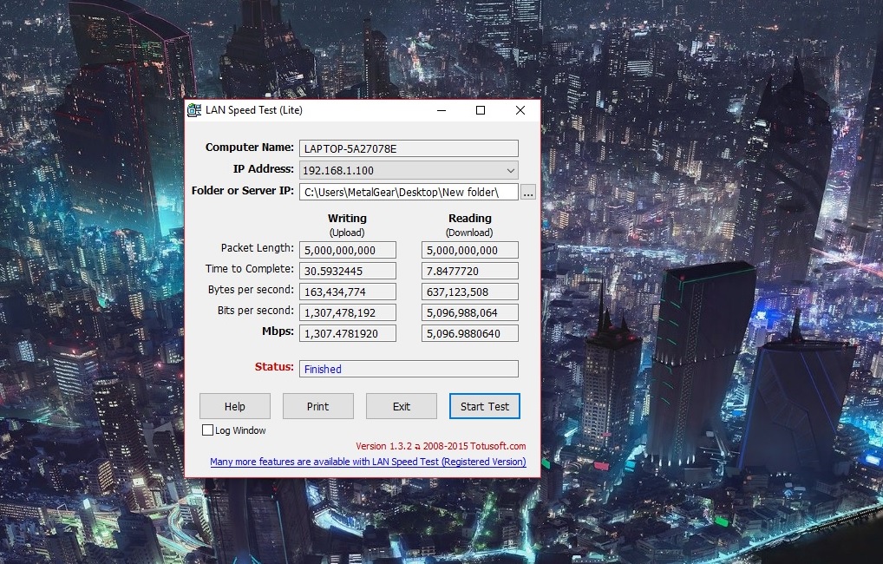883x564 pixels.
Task: Click the Folder or Server IP path field
Action: [x=409, y=192]
